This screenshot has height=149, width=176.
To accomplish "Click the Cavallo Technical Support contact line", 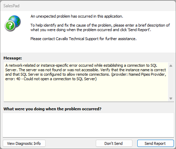I will 83,39.
